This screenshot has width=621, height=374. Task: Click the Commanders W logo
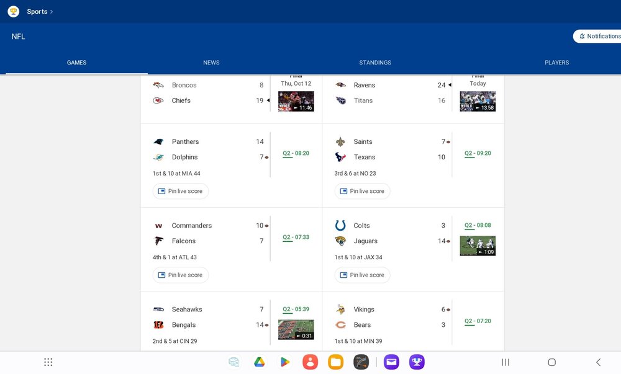tap(158, 226)
